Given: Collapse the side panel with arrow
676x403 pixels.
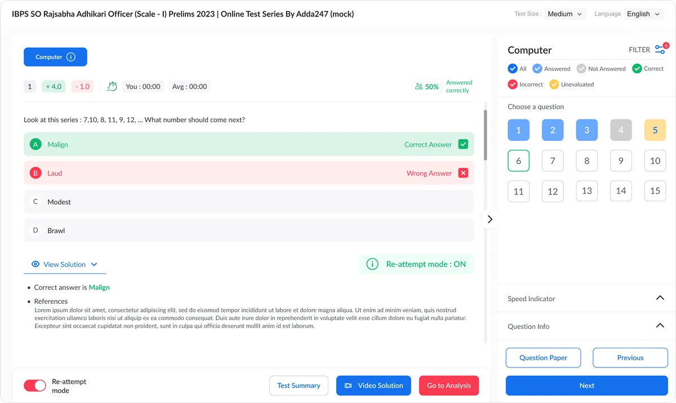Looking at the screenshot, I should click(490, 219).
